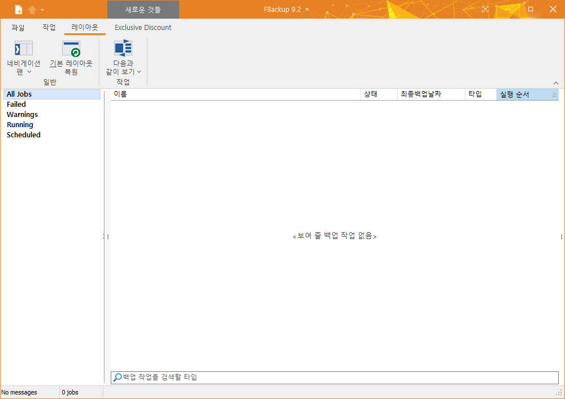The height and width of the screenshot is (399, 565).
Task: Close the FBackup window
Action: 553,9
